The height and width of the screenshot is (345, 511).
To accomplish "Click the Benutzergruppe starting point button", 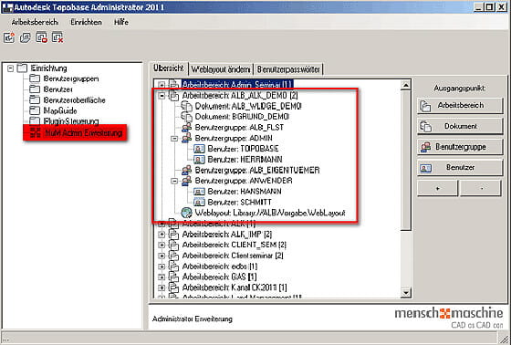I will click(x=460, y=147).
